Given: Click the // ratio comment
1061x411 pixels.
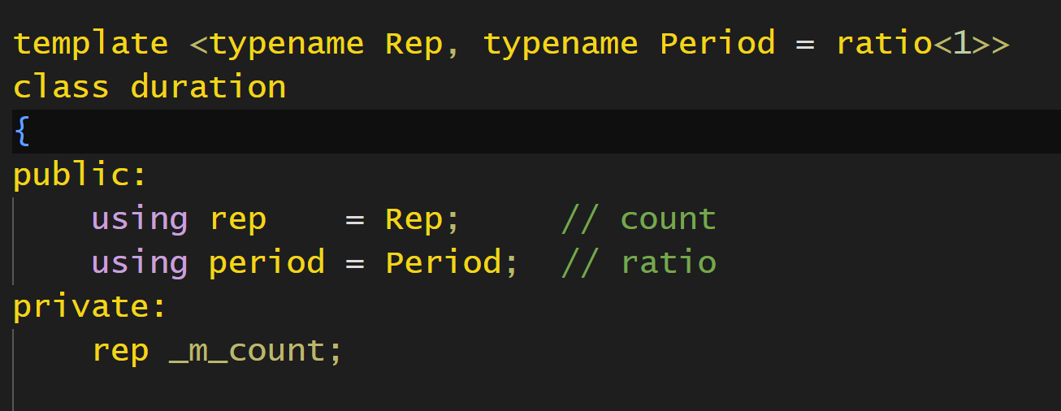Looking at the screenshot, I should 639,262.
